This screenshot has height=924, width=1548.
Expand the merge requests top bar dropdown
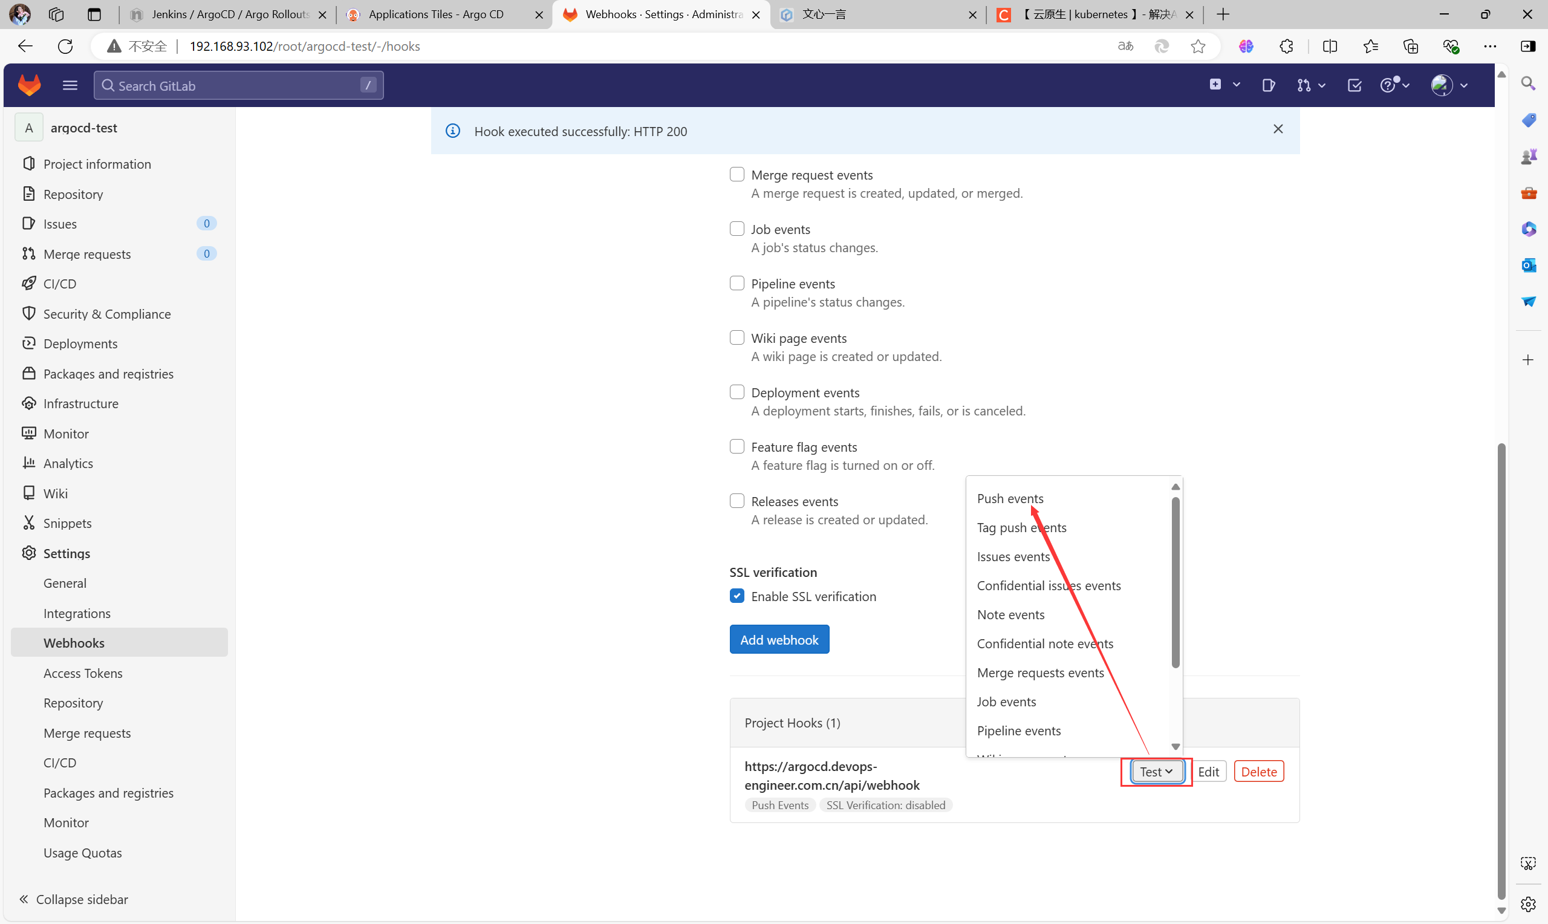[x=1311, y=85]
